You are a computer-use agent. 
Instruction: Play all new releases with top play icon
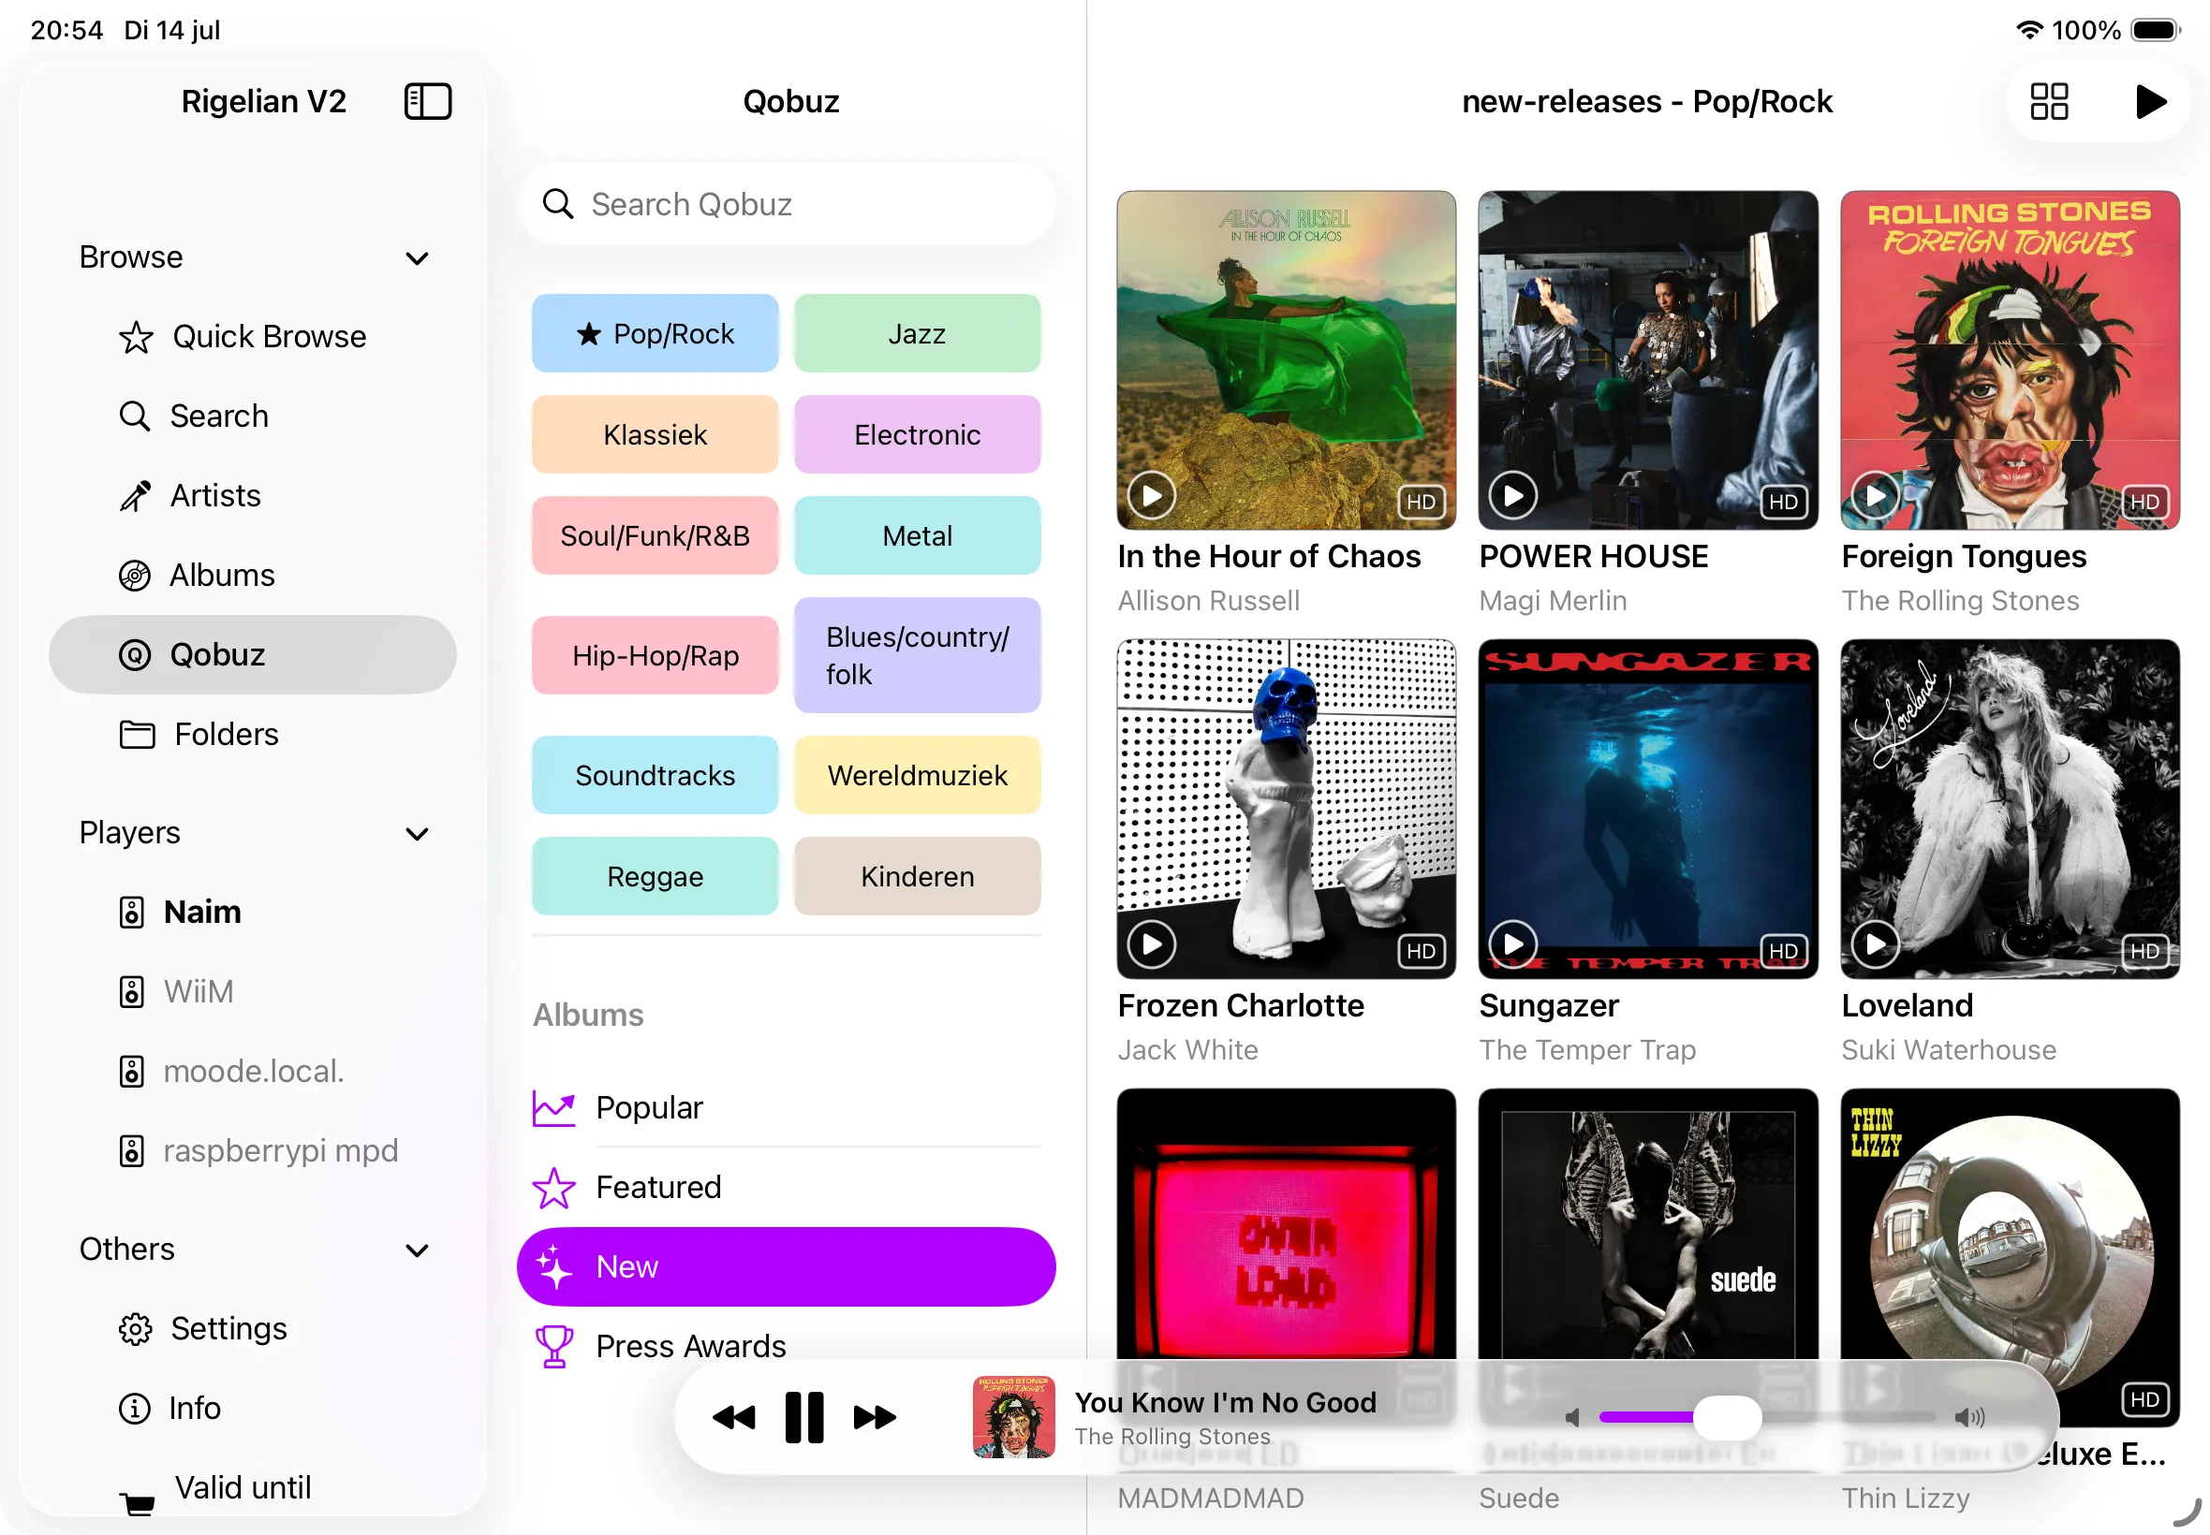pos(2150,101)
